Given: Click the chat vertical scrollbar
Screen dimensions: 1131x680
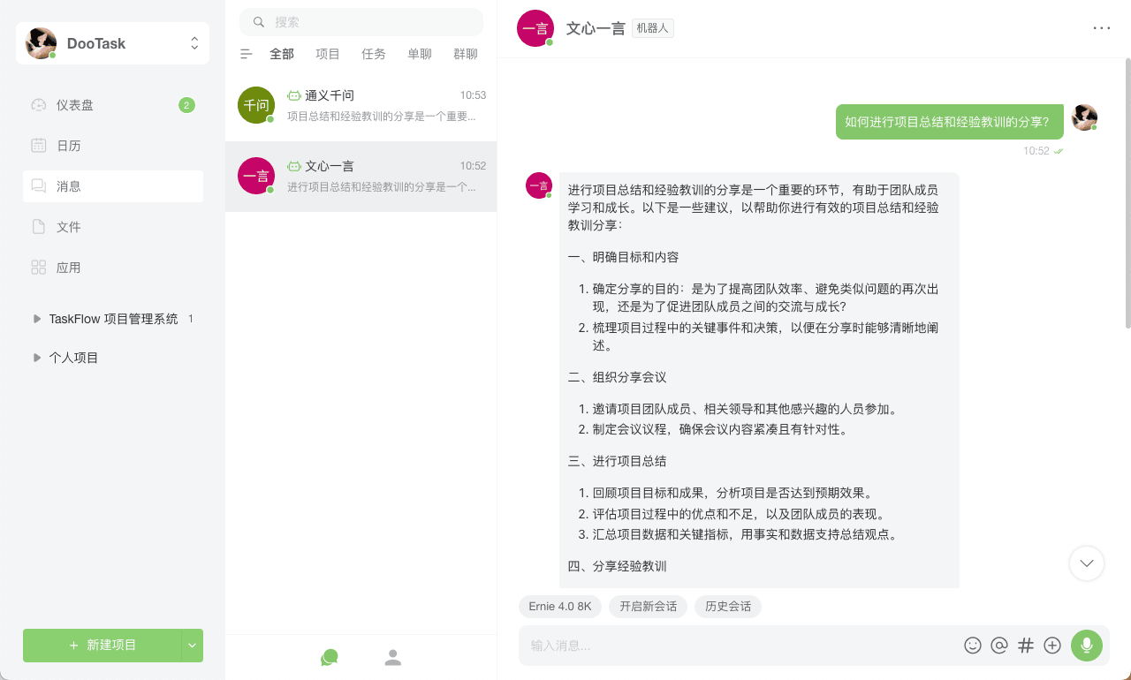Looking at the screenshot, I should 1127,194.
